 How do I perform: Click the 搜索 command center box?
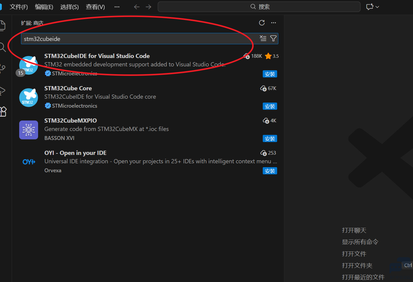[259, 7]
